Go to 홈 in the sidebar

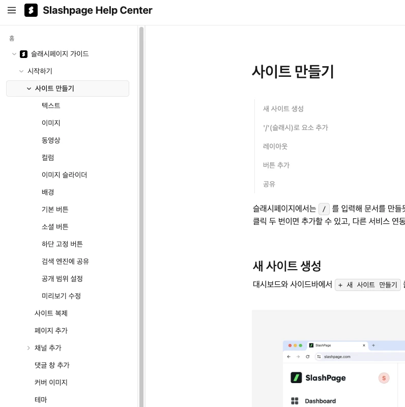12,39
